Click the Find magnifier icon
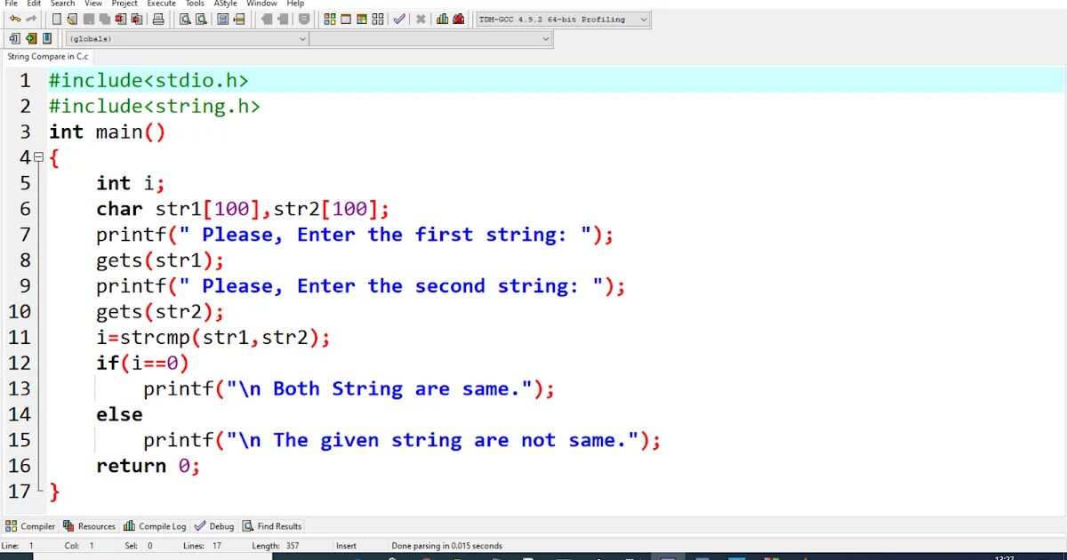Viewport: 1067px width, 560px height. (185, 19)
